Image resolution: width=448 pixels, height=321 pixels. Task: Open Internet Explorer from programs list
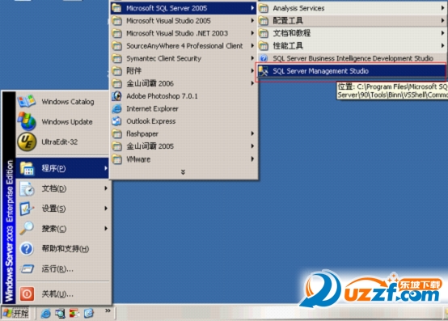coord(184,109)
